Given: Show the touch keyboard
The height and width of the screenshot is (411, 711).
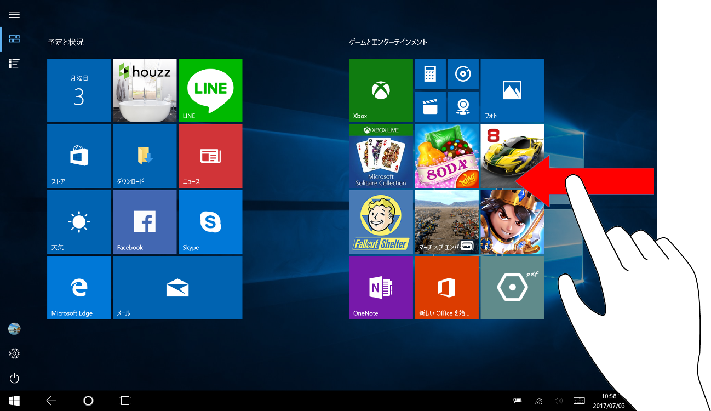Looking at the screenshot, I should (579, 401).
